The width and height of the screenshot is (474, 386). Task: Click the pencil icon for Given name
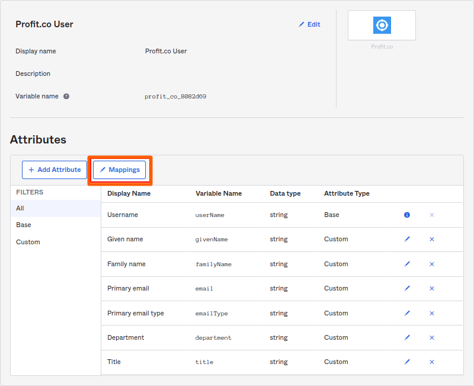coord(407,239)
